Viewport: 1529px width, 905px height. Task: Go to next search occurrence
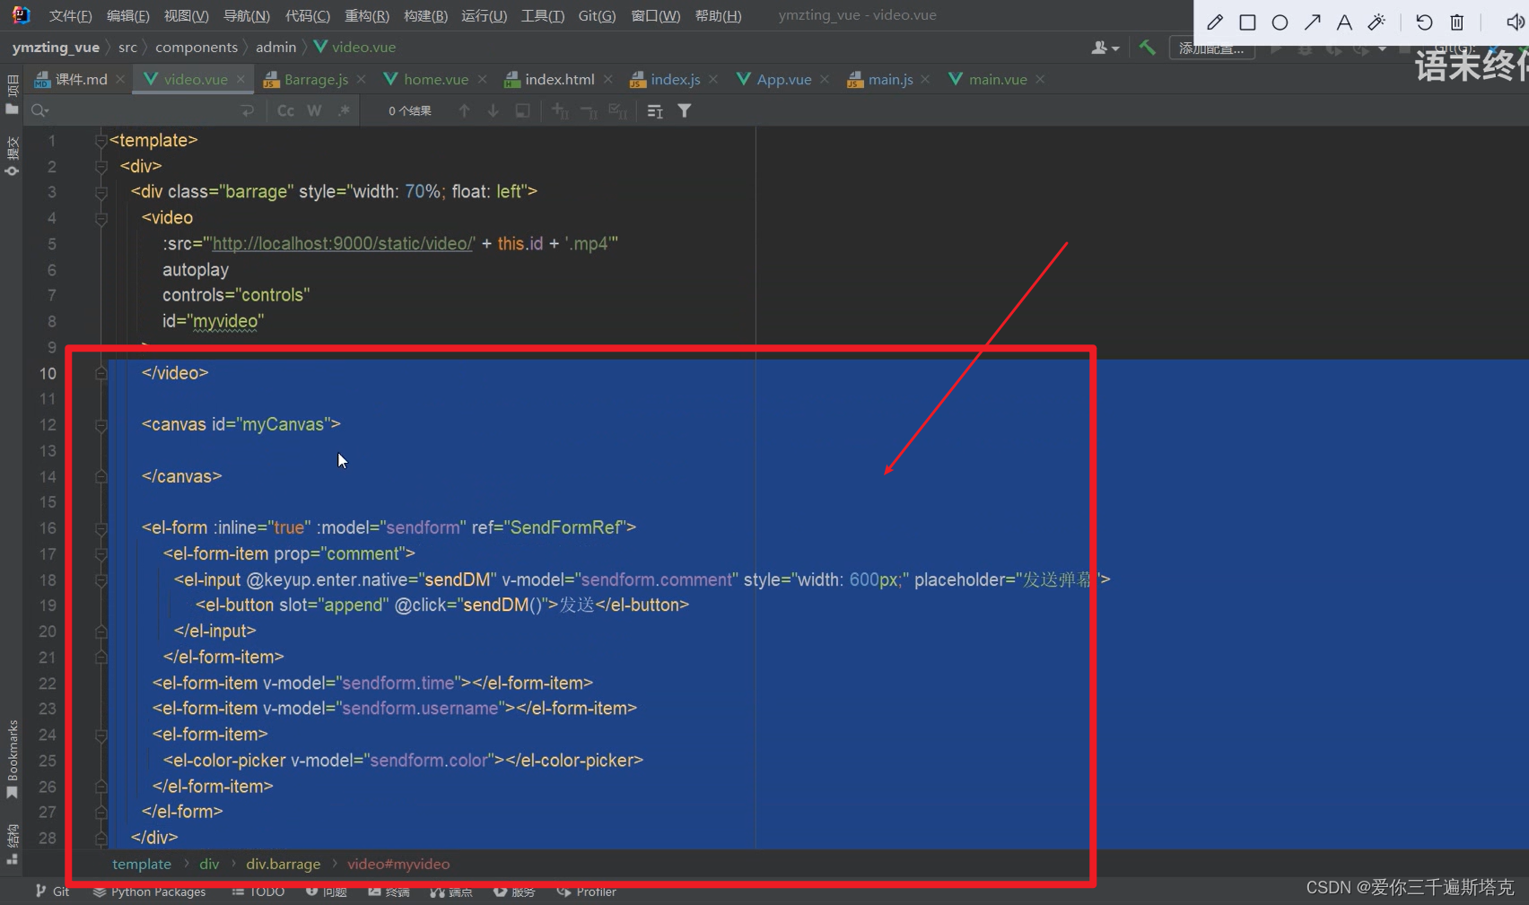[x=493, y=110]
